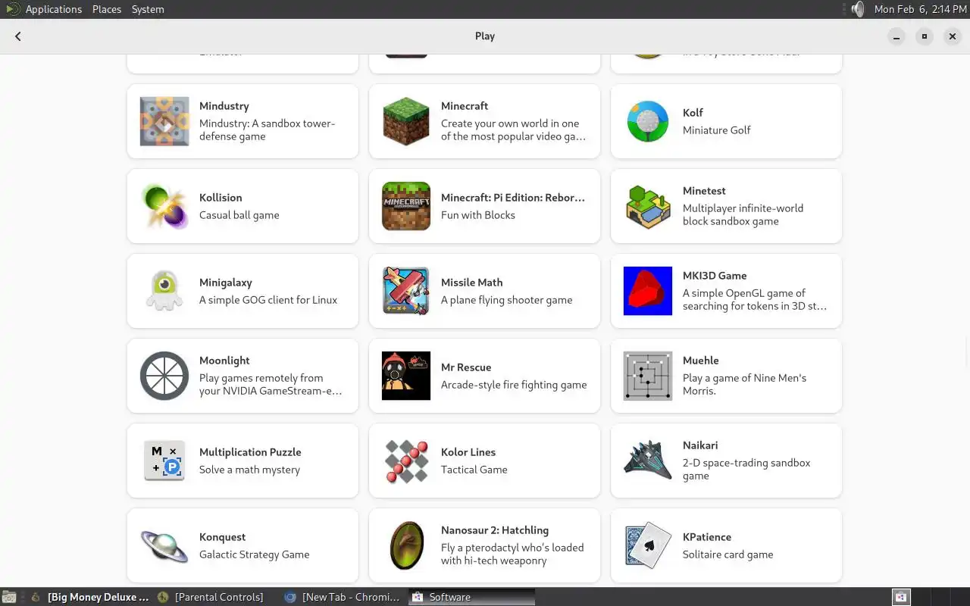
Task: Click 'A simple GOG client for Linux'
Action: click(268, 300)
